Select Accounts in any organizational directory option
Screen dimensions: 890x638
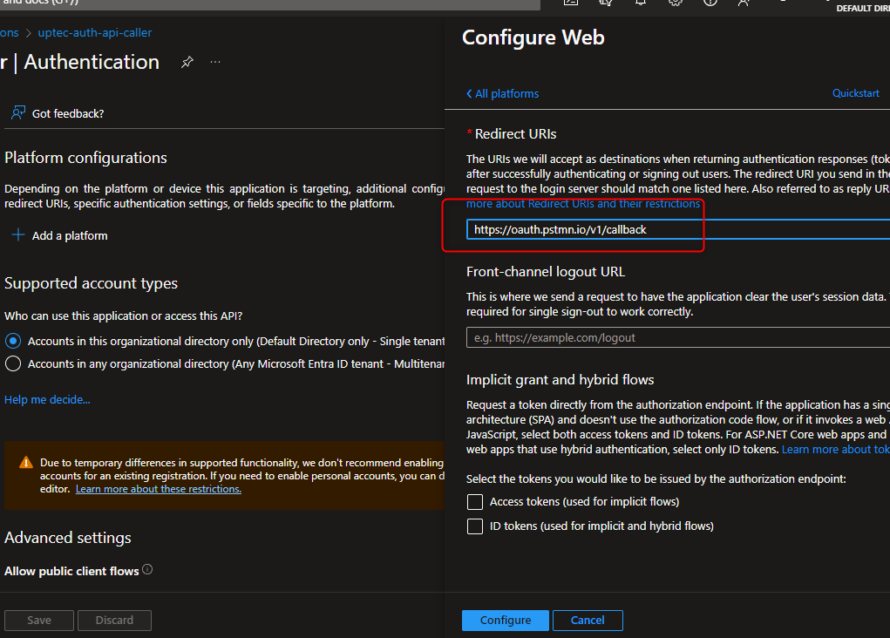(x=13, y=363)
